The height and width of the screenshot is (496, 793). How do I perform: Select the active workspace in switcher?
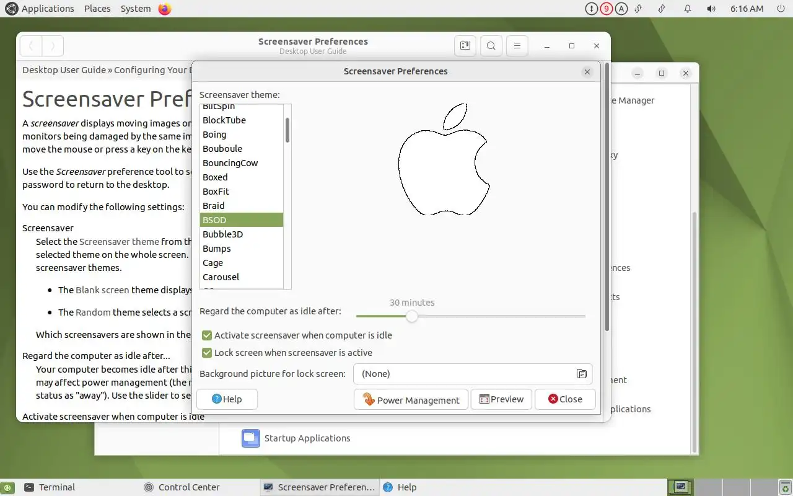coord(680,487)
